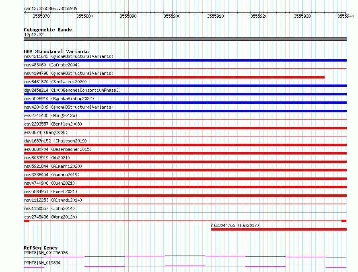Click the red bar under nsv6033919
The height and width of the screenshot is (272, 358).
click(185, 162)
